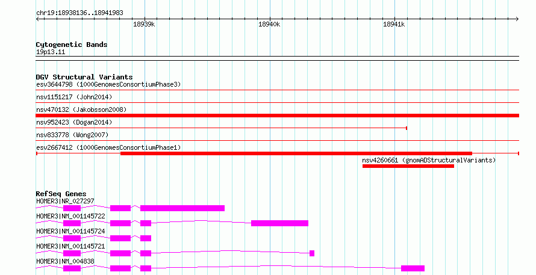Click the chr19:18938136..18941983 region label

click(79, 13)
